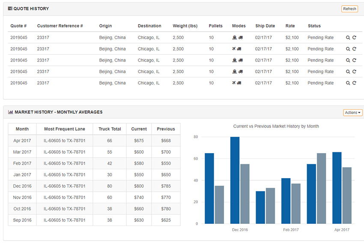
Task: Click the $740 current rate cell
Action: (x=139, y=197)
